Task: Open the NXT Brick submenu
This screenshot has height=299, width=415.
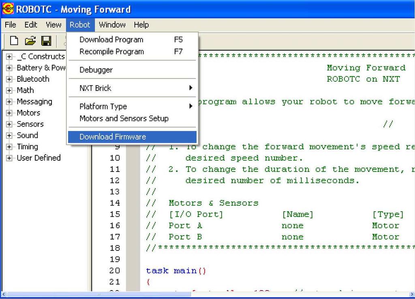Action: tap(133, 88)
